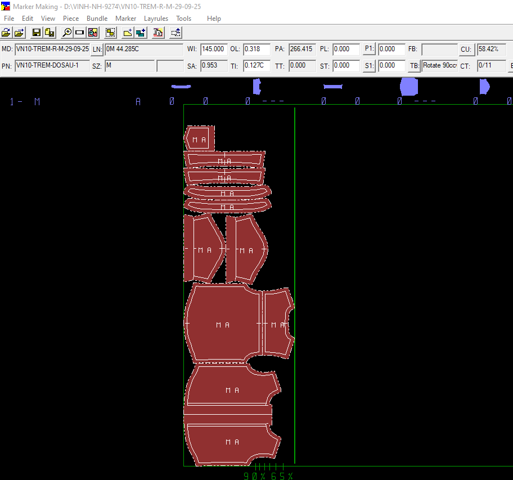Toggle the S1 button

369,66
